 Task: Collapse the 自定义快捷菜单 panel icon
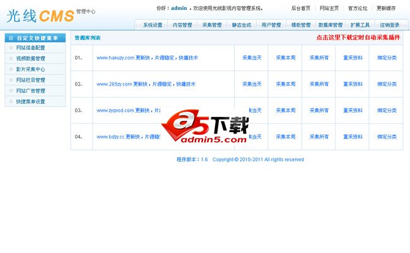point(11,38)
